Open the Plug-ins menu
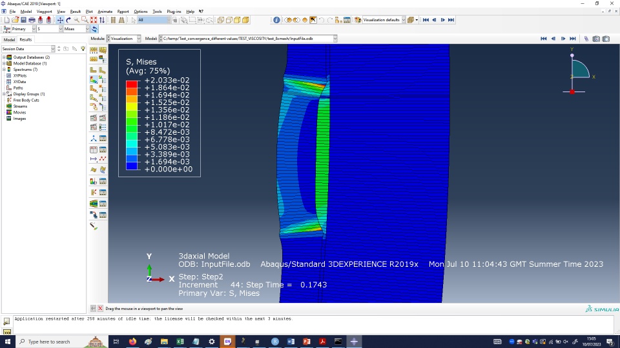The image size is (620, 348). tap(174, 12)
